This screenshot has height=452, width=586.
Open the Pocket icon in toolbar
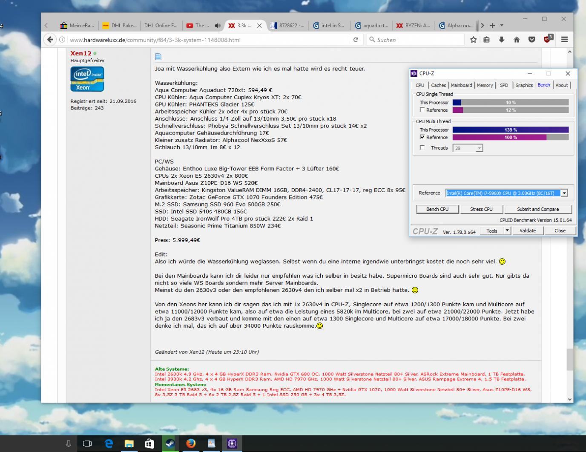[532, 40]
